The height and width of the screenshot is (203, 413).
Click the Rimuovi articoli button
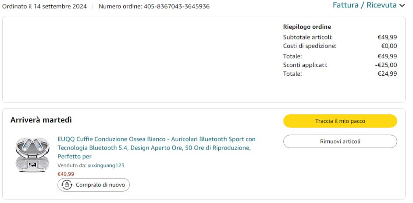340,141
